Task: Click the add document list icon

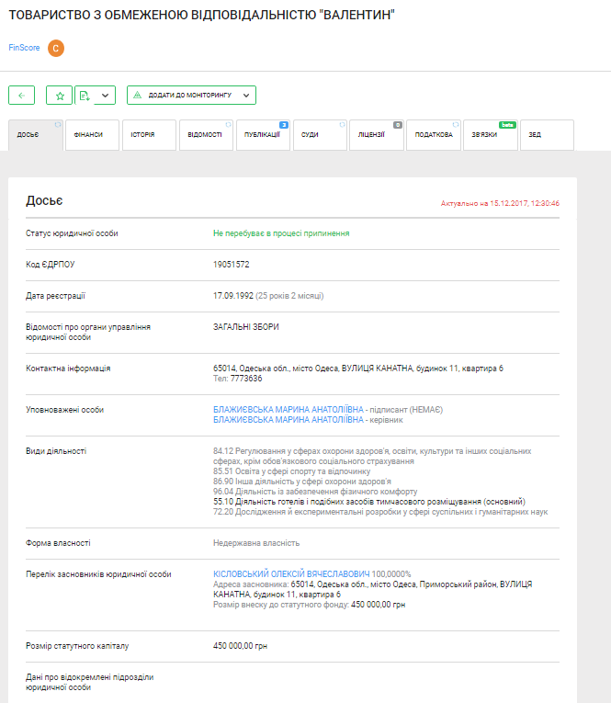Action: (85, 95)
